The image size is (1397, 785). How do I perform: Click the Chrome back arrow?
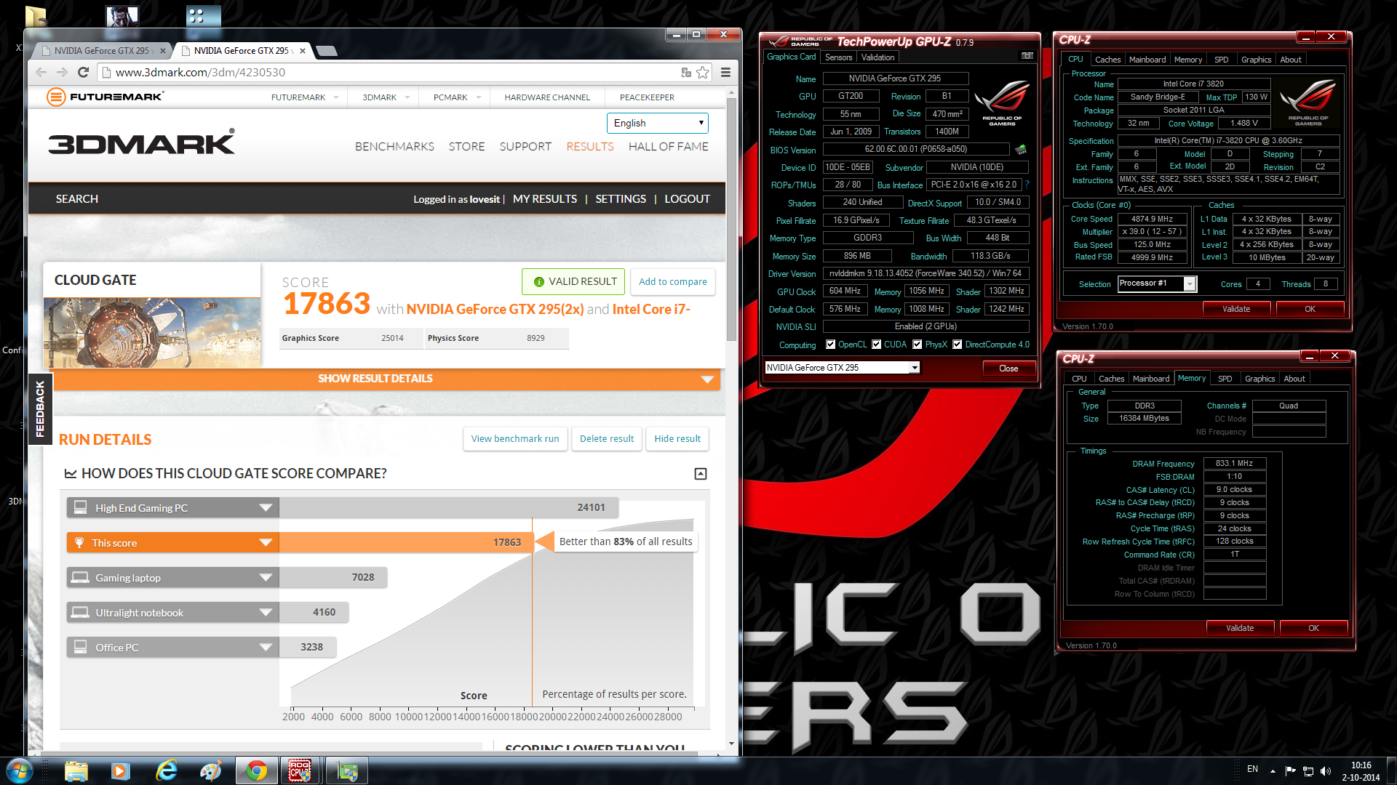point(41,72)
